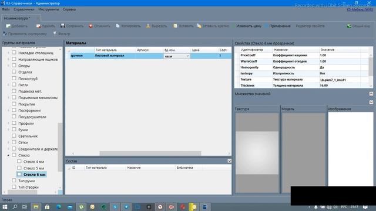
Task: Open Yandex Browser from the taskbar
Action: [x=160, y=207]
